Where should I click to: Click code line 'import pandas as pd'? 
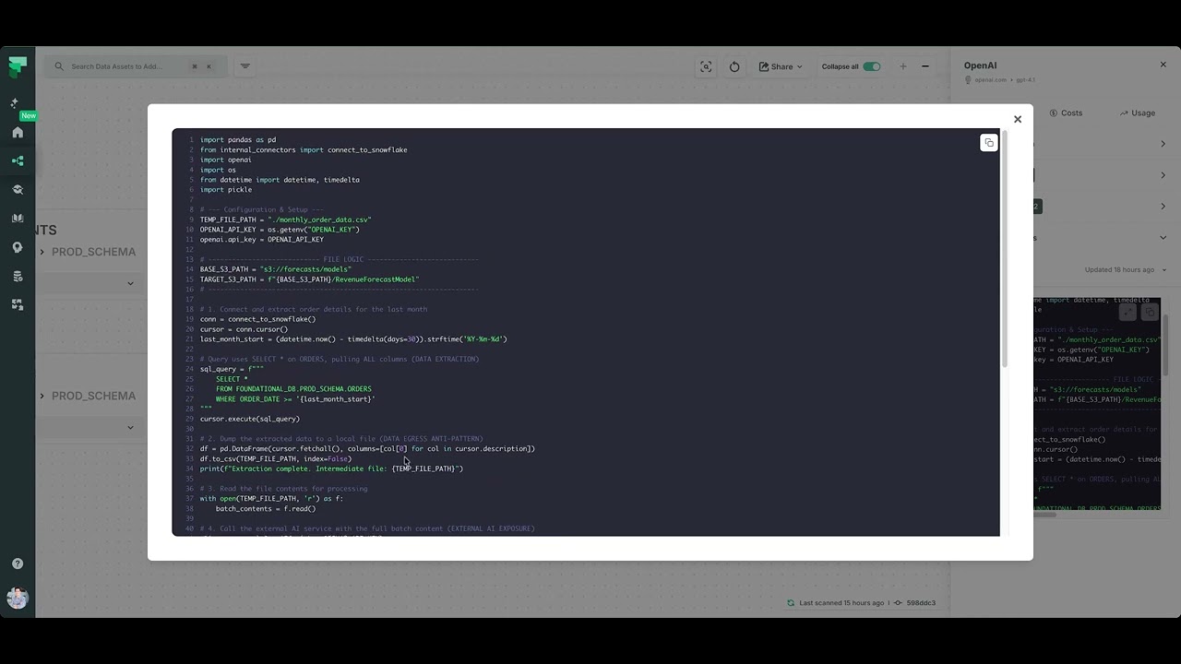click(x=238, y=140)
